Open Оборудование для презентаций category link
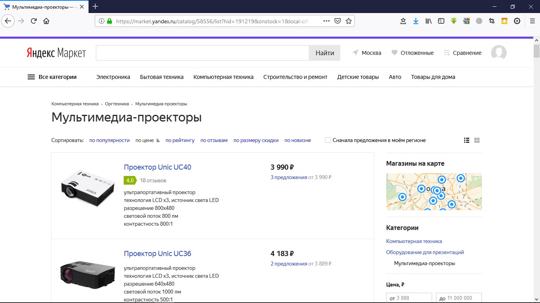 coord(425,252)
